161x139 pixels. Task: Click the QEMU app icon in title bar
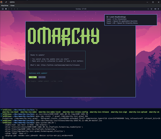[1, 2]
